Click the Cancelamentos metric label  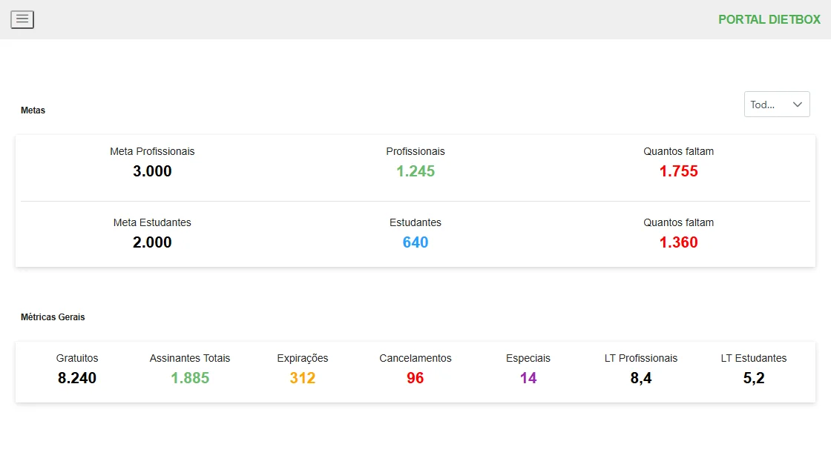click(x=415, y=358)
